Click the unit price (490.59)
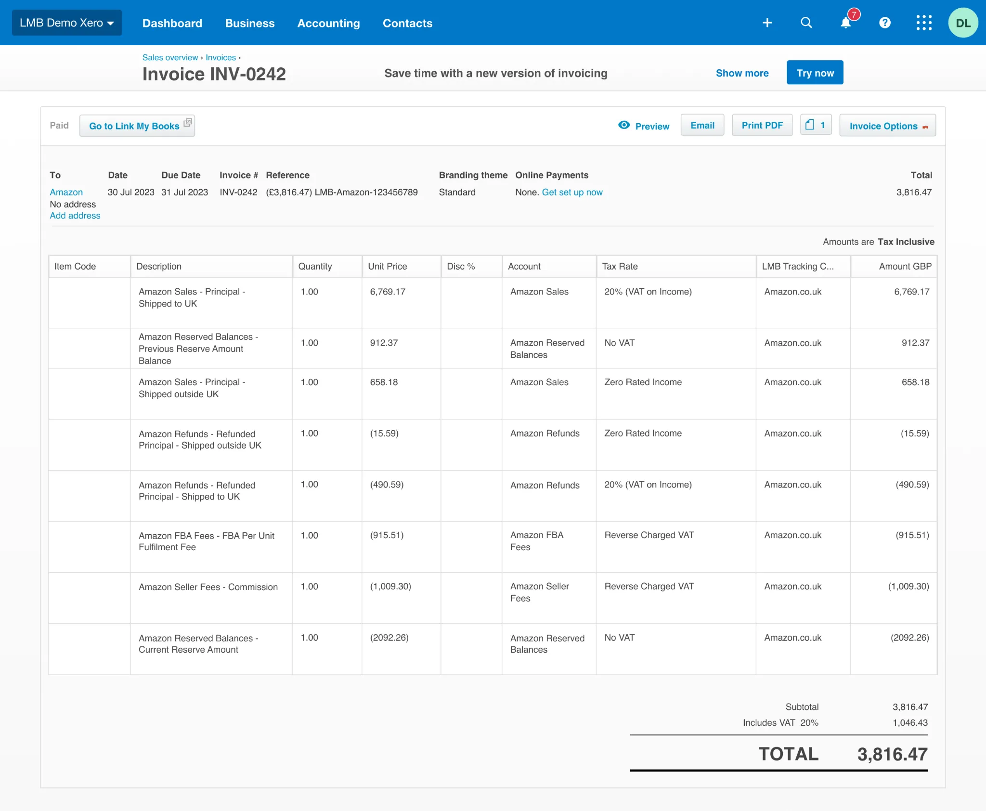The image size is (986, 811). click(387, 484)
